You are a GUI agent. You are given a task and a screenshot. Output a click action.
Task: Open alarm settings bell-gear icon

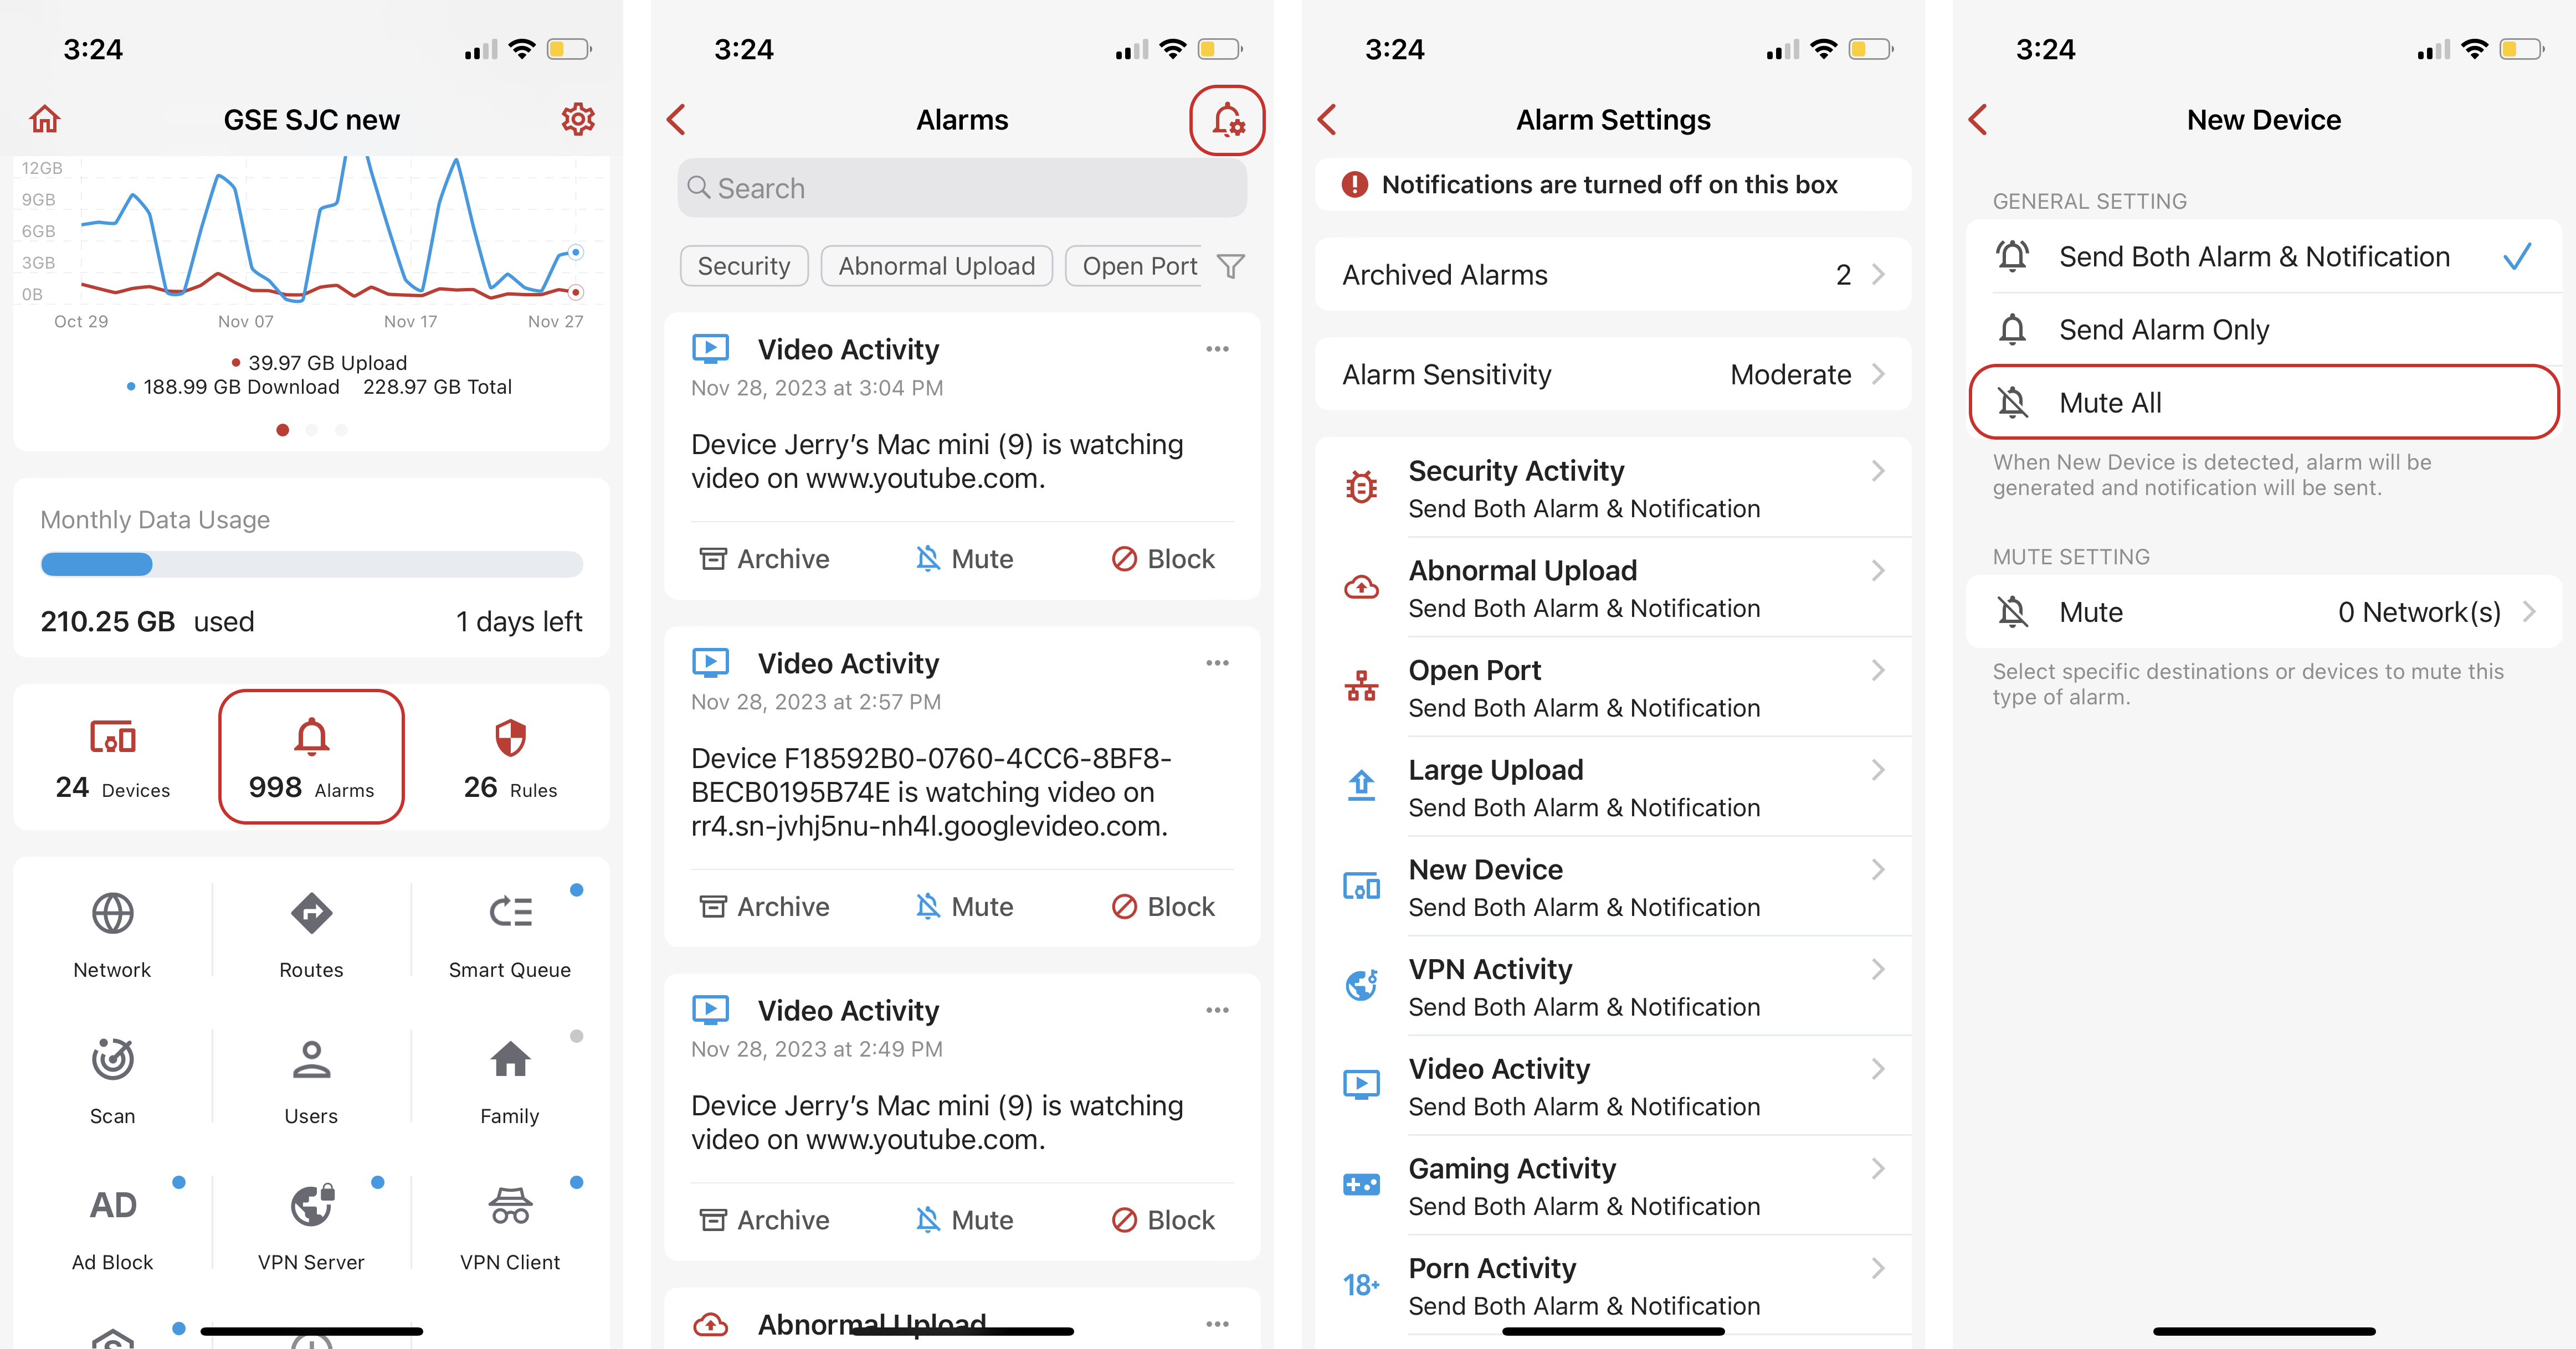pyautogui.click(x=1227, y=121)
